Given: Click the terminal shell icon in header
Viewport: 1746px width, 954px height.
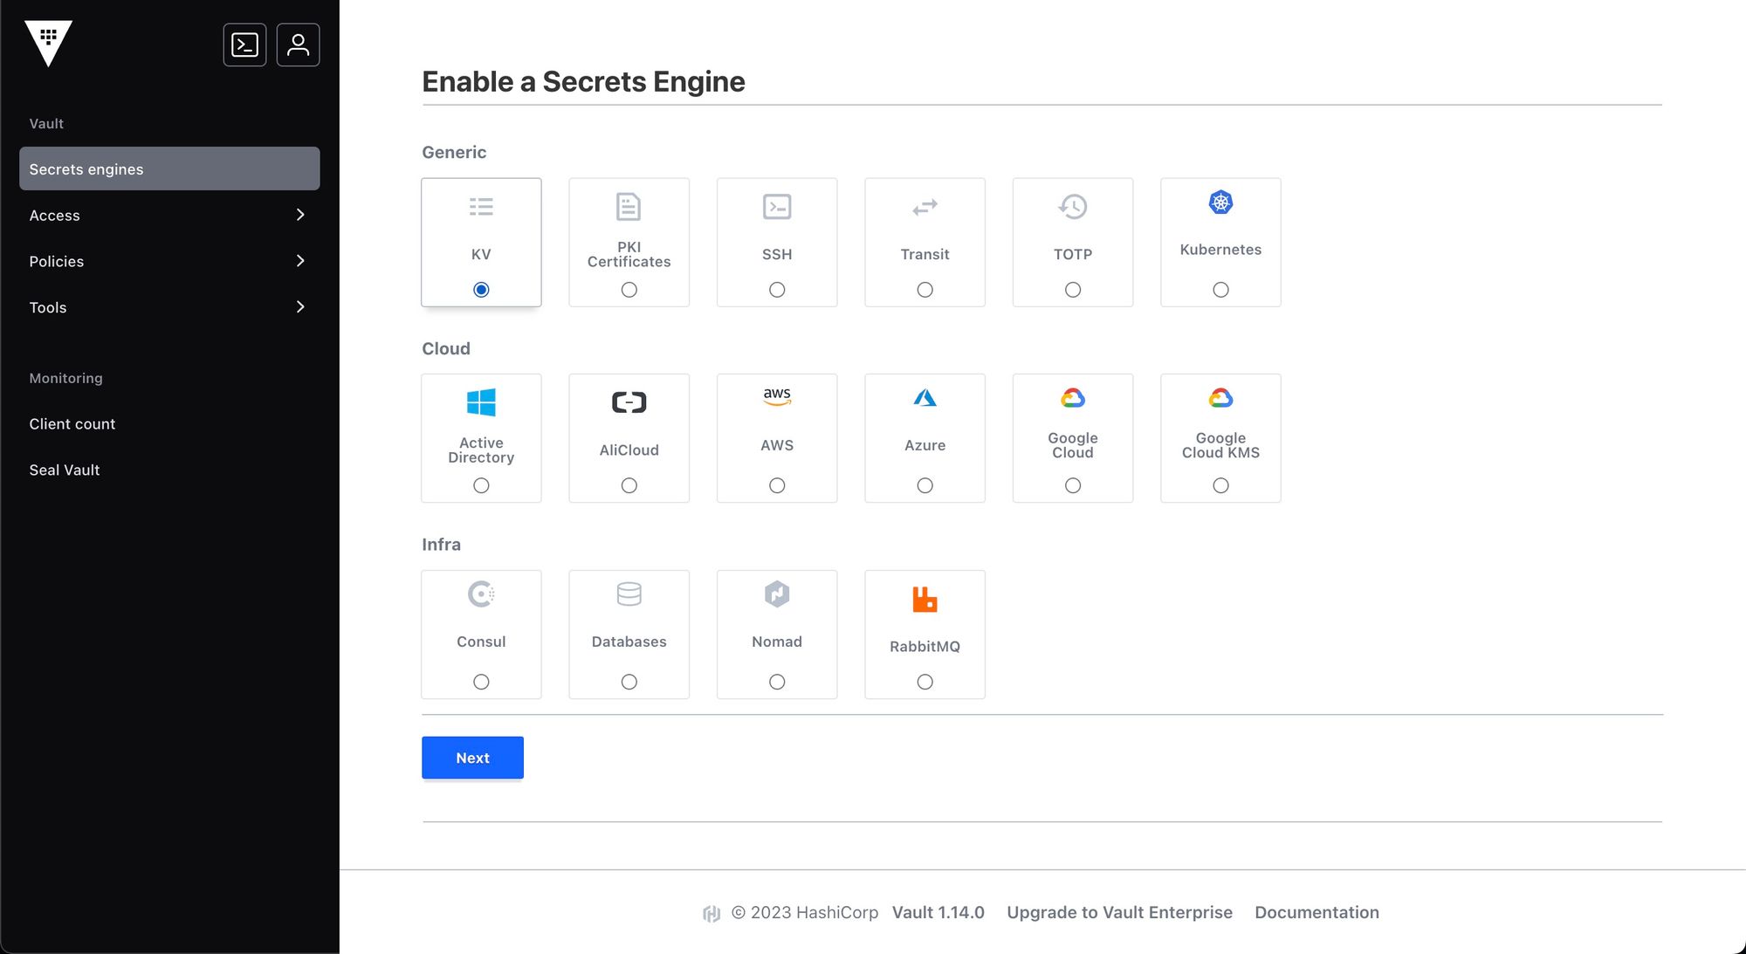Looking at the screenshot, I should 245,45.
